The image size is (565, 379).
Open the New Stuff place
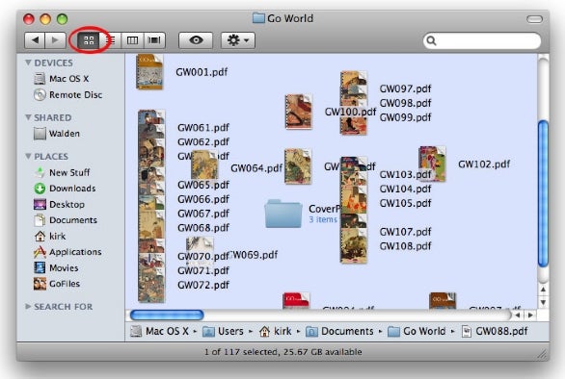click(62, 172)
